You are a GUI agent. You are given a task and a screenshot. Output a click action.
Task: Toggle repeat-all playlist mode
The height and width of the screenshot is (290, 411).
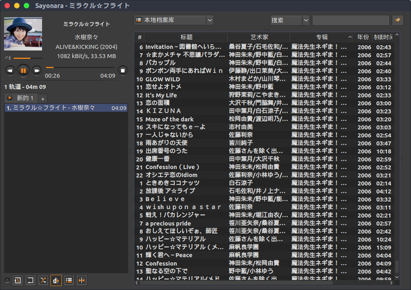click(30, 281)
